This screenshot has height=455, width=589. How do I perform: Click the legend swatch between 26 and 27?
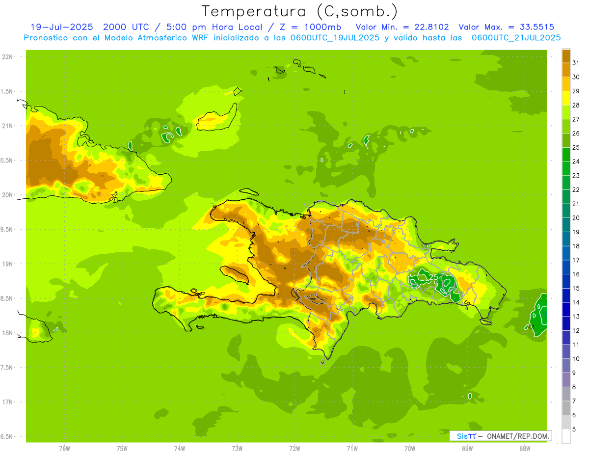coord(566,126)
